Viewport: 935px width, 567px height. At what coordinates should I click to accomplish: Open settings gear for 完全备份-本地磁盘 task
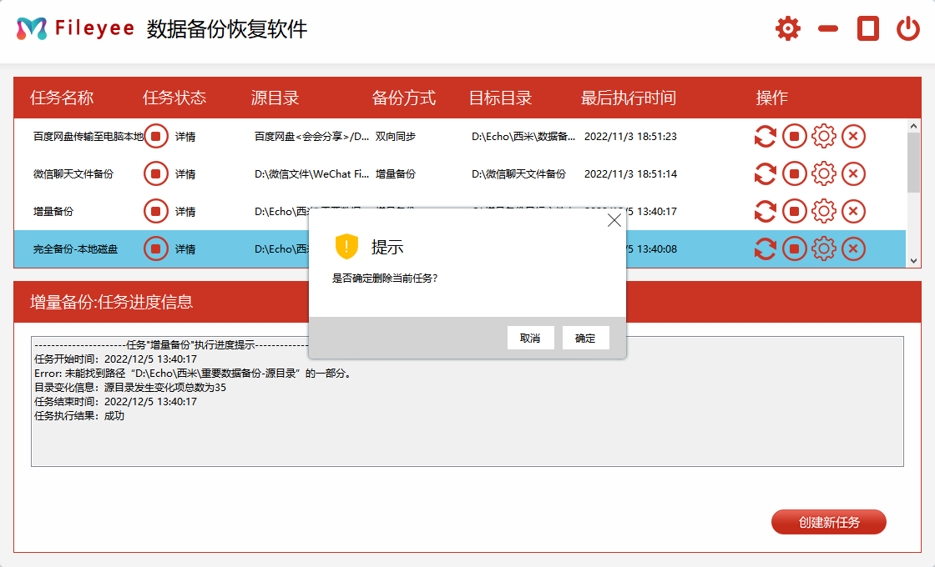pyautogui.click(x=824, y=248)
